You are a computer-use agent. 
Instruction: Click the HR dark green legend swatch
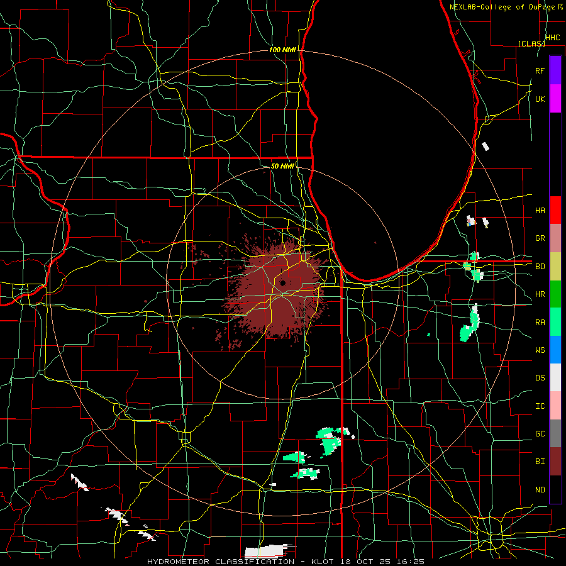[x=555, y=294]
